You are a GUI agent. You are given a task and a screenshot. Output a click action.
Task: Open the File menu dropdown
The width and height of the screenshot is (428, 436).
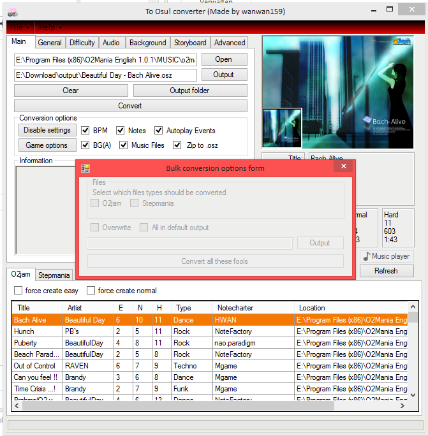20,27
